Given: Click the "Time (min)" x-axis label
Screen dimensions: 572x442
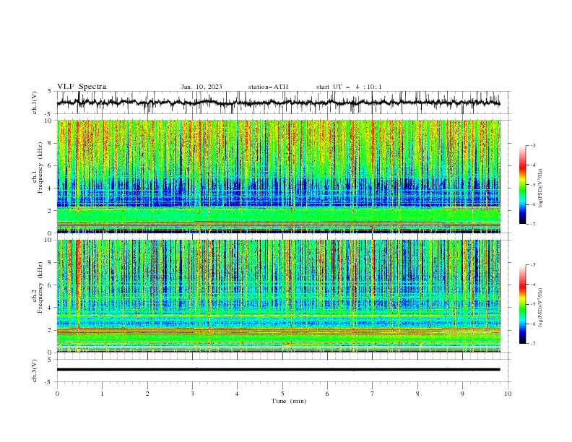Looking at the screenshot, I should pyautogui.click(x=289, y=401).
